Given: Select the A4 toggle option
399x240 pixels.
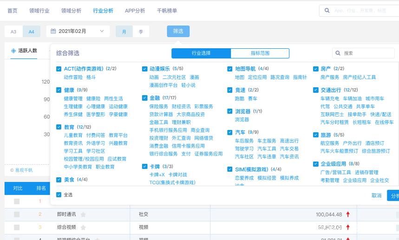Looking at the screenshot, I should coord(31,32).
